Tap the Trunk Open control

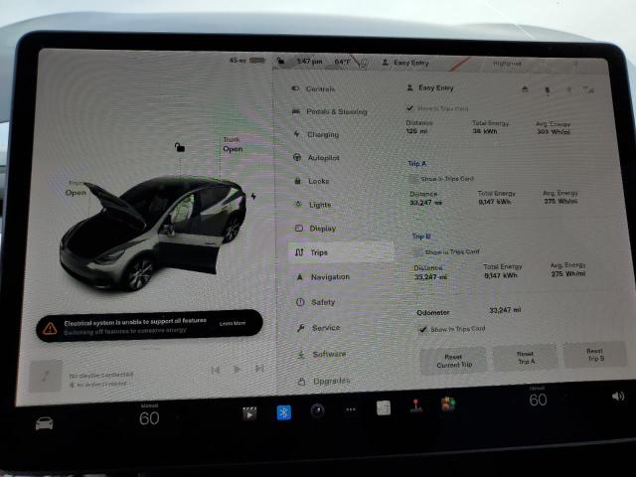[233, 144]
